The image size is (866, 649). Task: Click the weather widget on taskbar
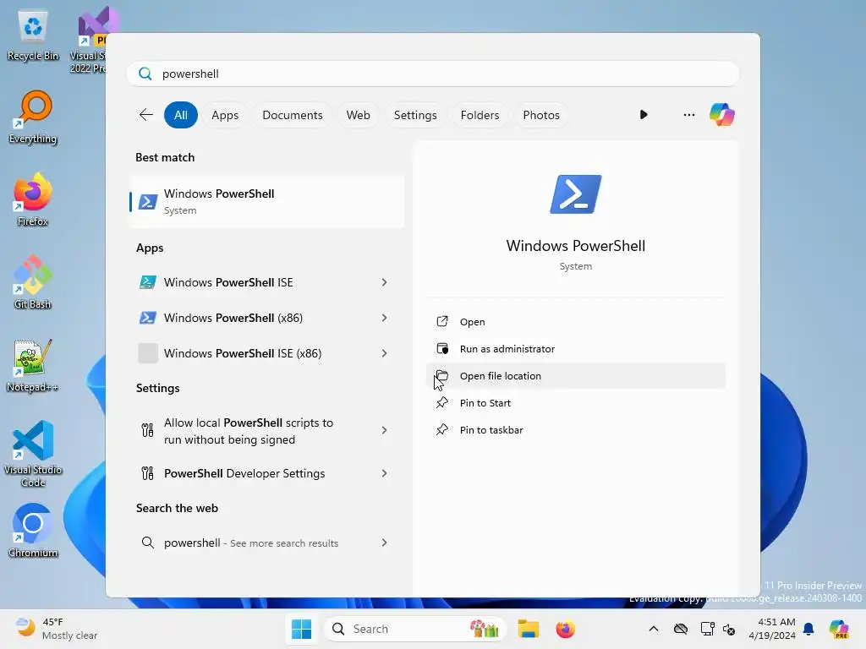click(x=57, y=629)
